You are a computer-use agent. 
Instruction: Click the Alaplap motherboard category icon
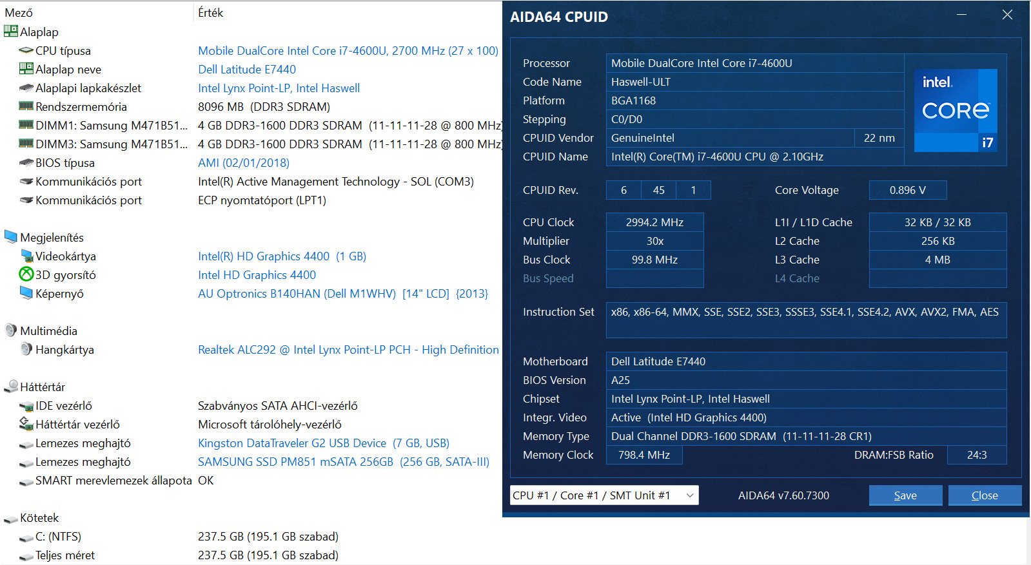point(11,31)
